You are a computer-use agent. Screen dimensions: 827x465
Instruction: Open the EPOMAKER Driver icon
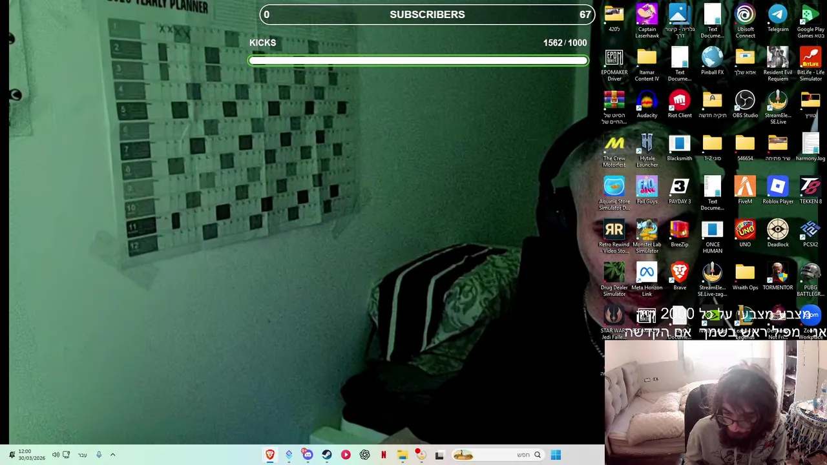614,64
